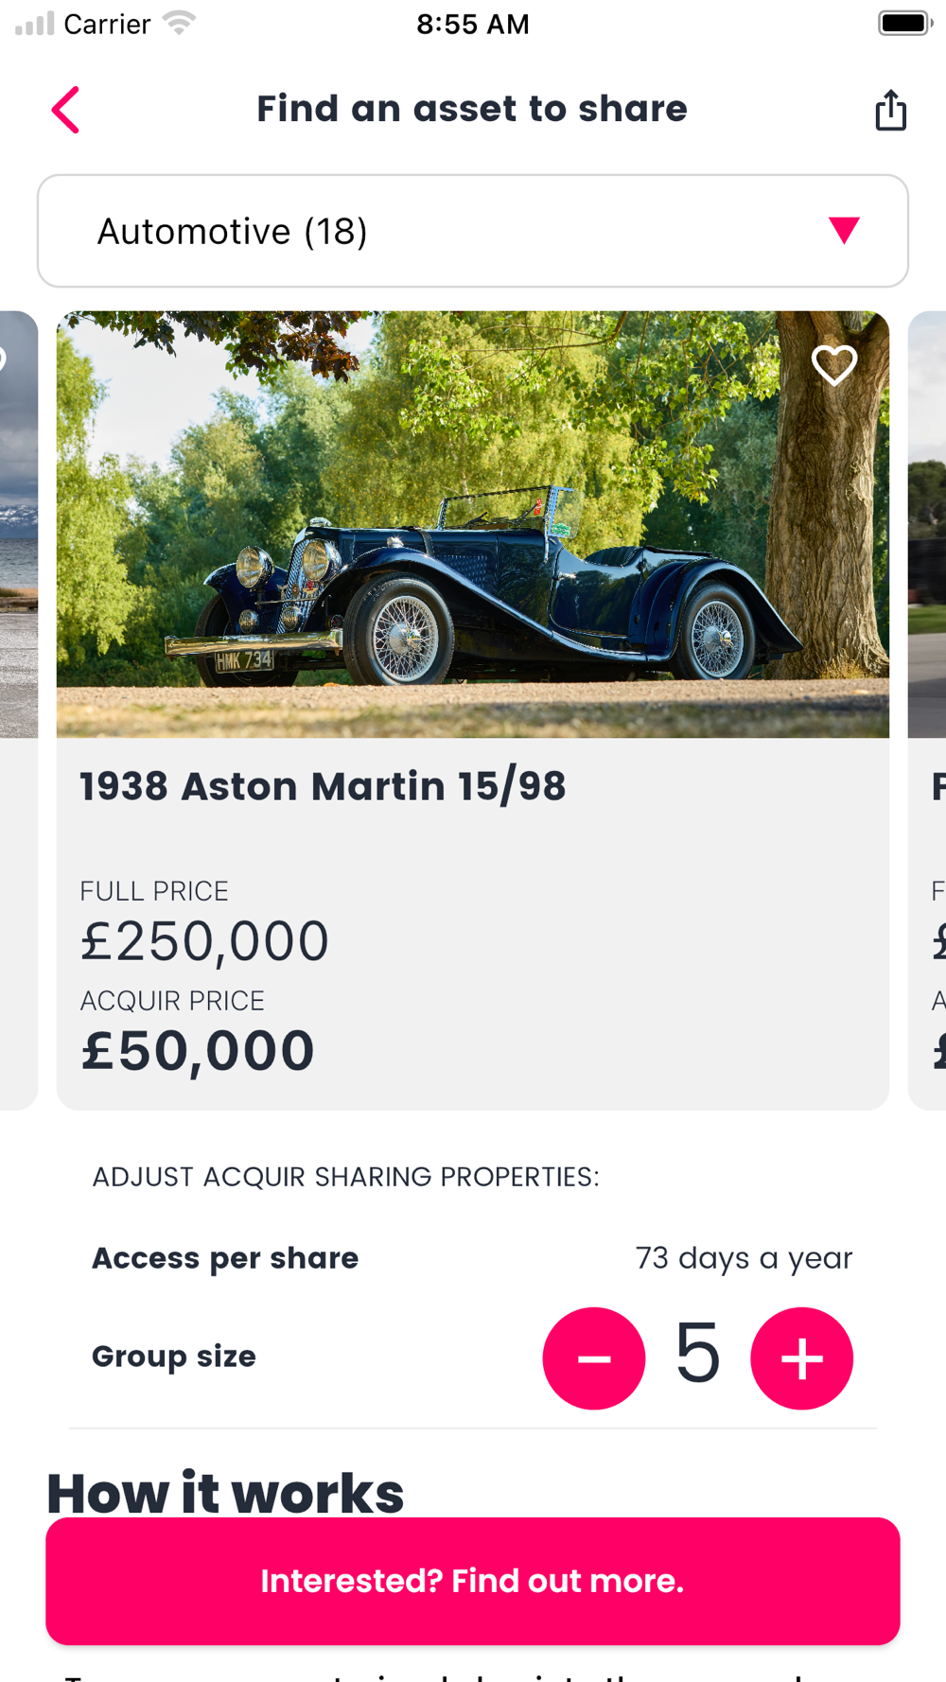Tap the previous asset card on left edge
The width and height of the screenshot is (946, 1682).
tap(17, 710)
